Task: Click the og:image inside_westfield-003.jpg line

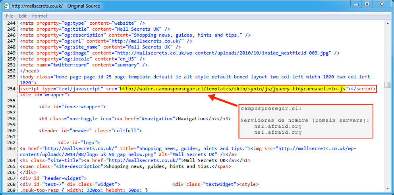Action: coord(180,53)
